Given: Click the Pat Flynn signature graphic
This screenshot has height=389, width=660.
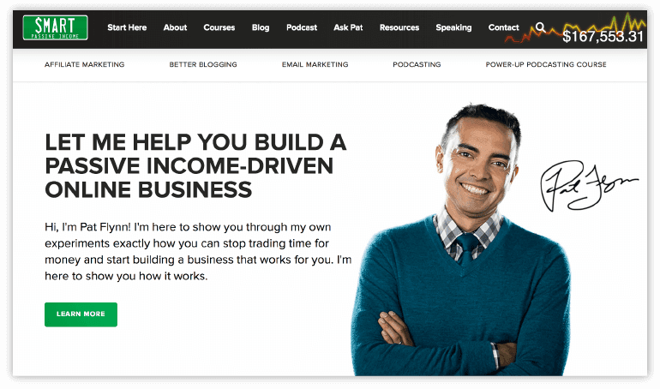Looking at the screenshot, I should [589, 185].
